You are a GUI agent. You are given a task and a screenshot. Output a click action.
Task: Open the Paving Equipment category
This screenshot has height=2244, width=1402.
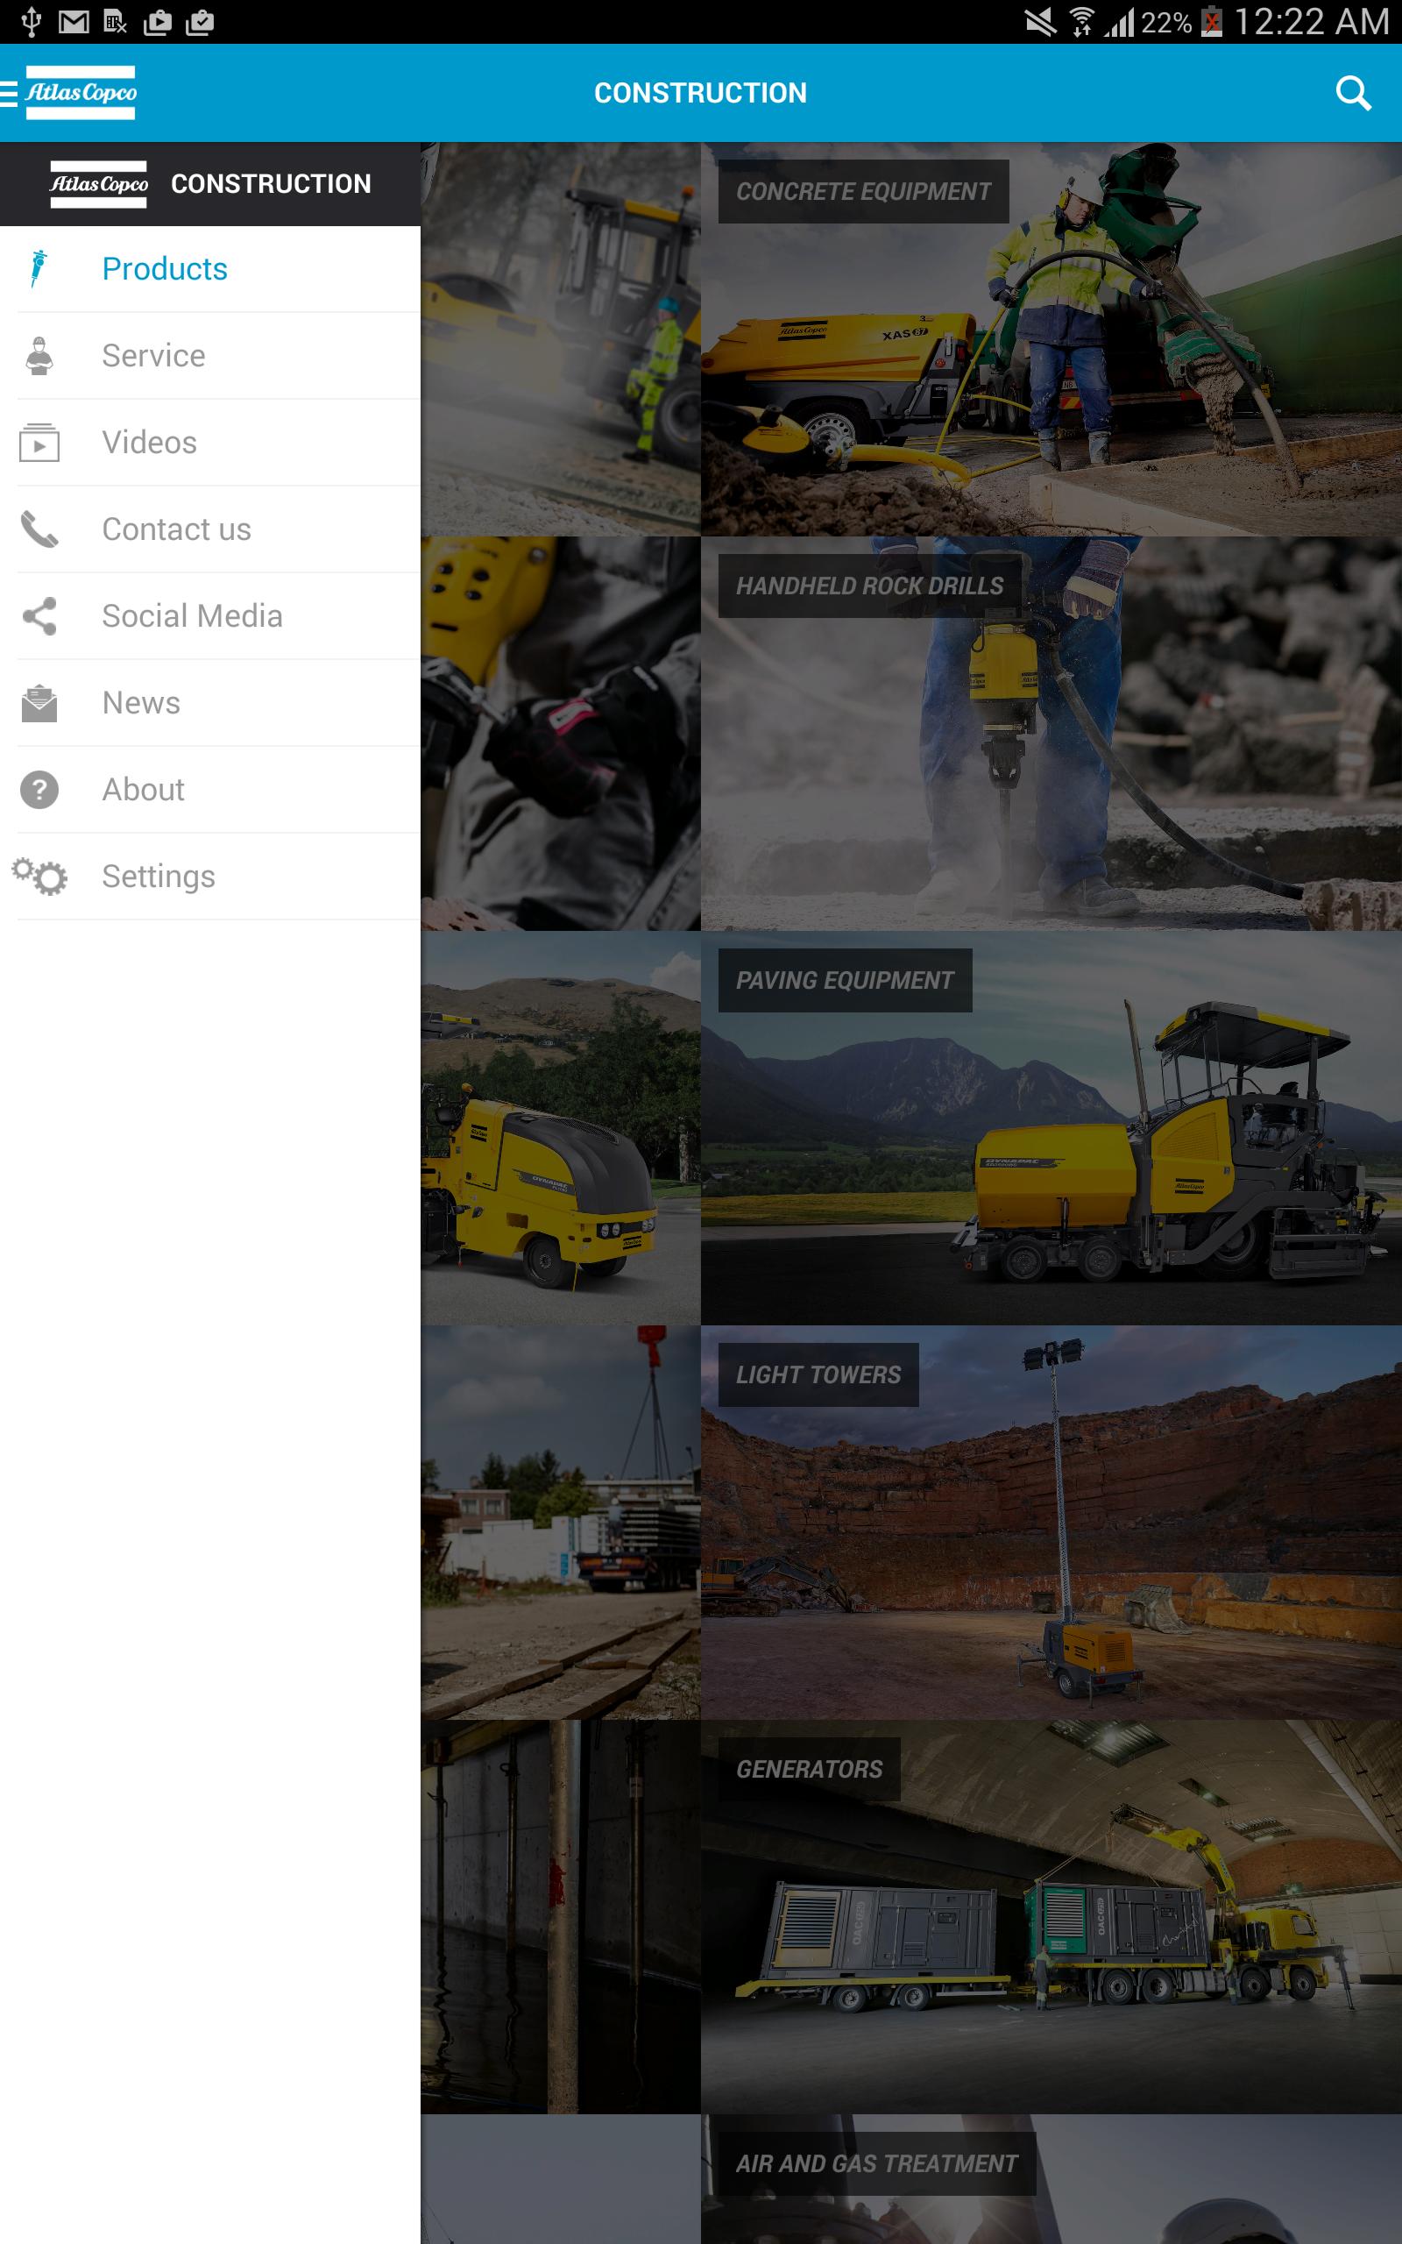1051,1127
